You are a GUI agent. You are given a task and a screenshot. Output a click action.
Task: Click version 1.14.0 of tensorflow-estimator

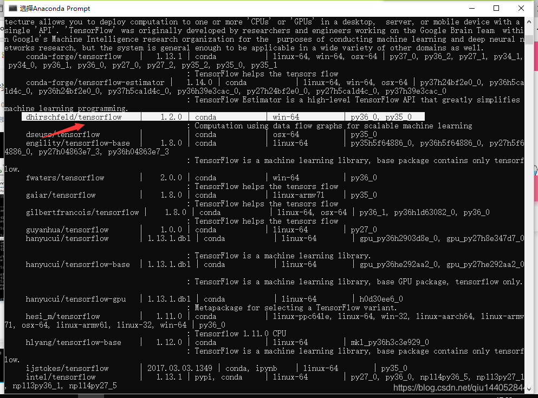tap(199, 82)
